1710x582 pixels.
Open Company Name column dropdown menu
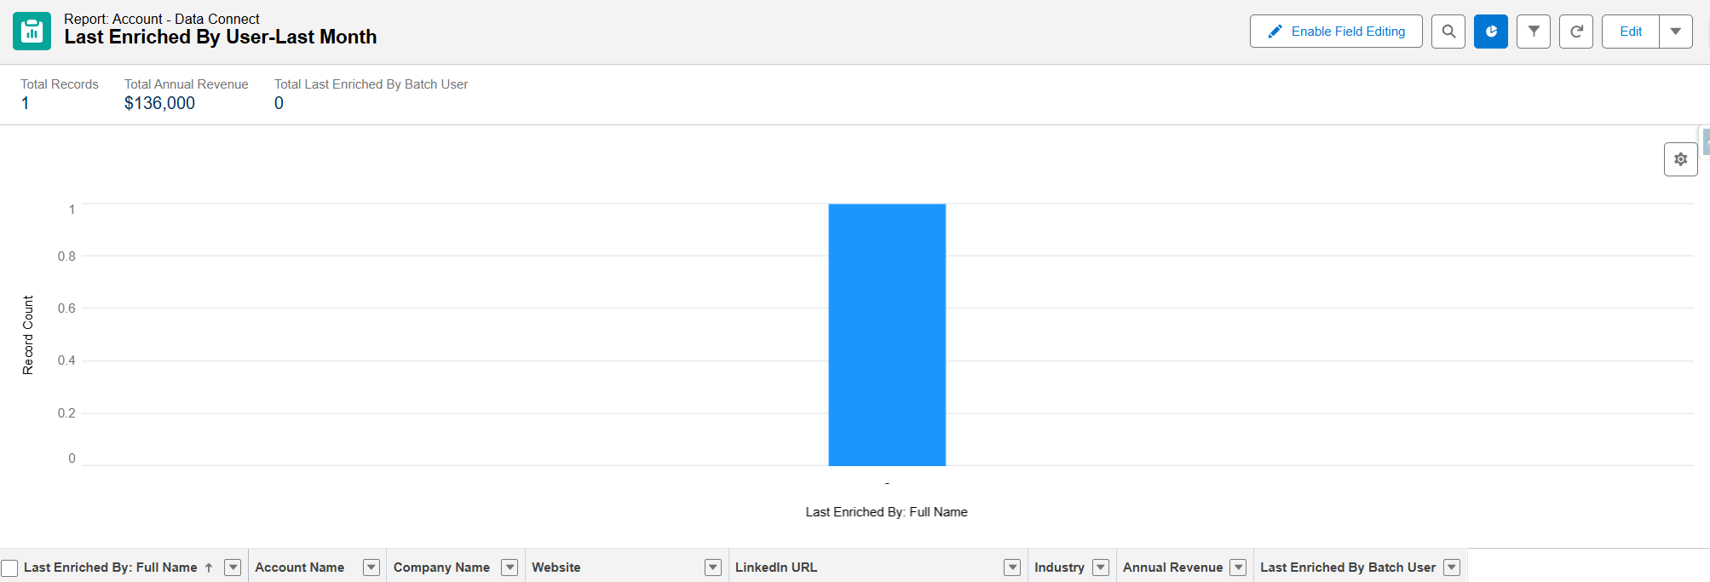pyautogui.click(x=510, y=568)
